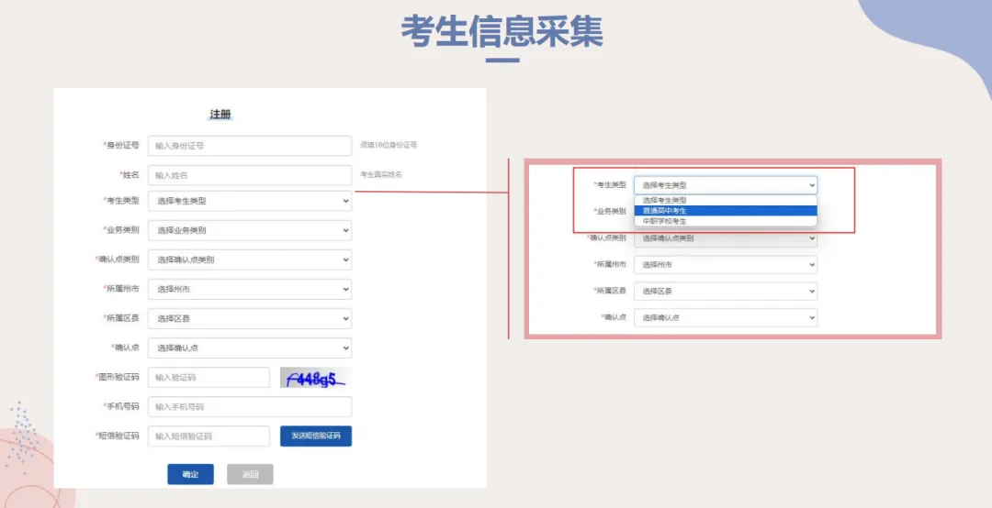Open 考生类型 dropdown in the left registration form

[x=250, y=201]
